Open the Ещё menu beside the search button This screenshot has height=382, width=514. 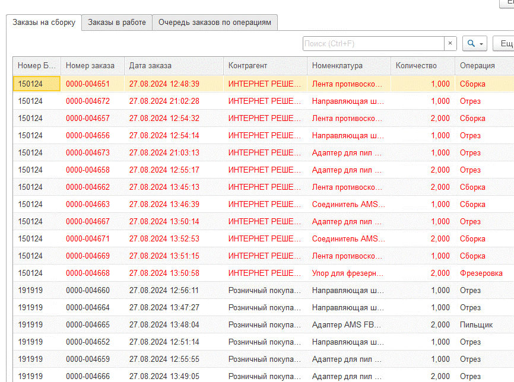503,43
